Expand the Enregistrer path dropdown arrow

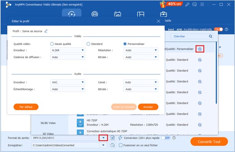(x=103, y=145)
